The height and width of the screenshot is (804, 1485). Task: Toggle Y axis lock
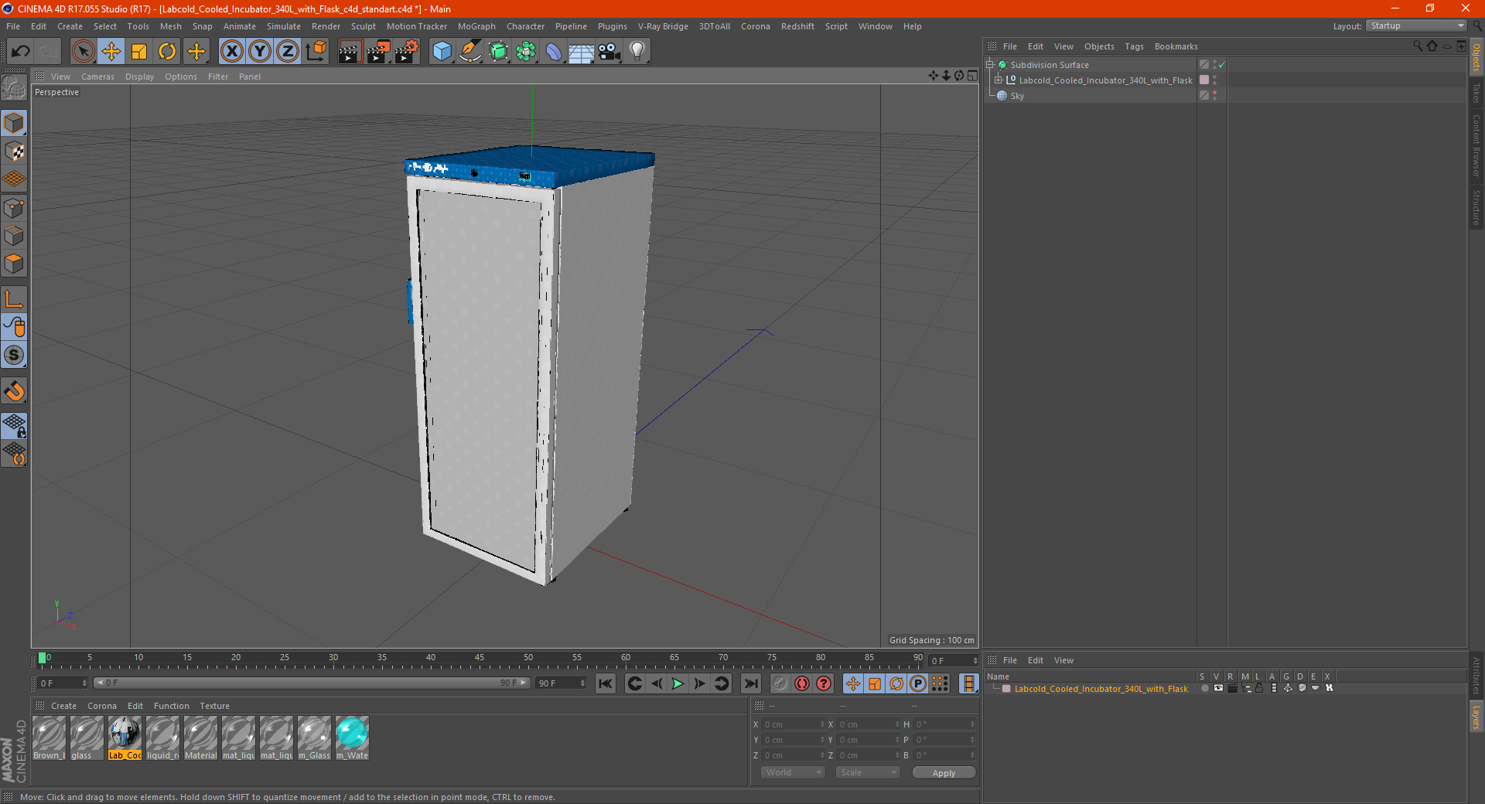[x=260, y=52]
